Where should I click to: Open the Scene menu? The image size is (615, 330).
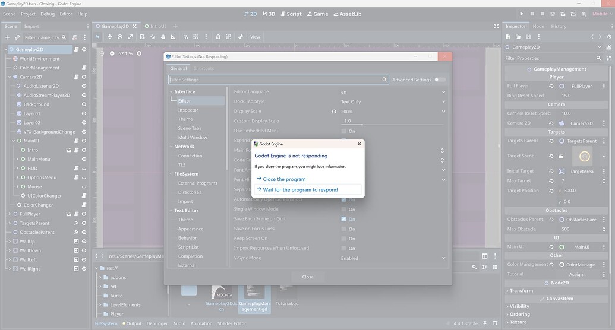[10, 14]
